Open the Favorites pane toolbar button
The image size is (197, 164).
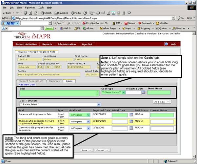tap(61, 13)
